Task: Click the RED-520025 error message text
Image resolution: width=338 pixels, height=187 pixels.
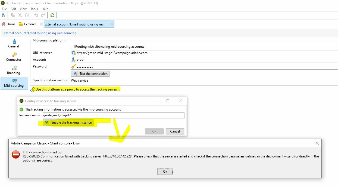Action: click(171, 159)
